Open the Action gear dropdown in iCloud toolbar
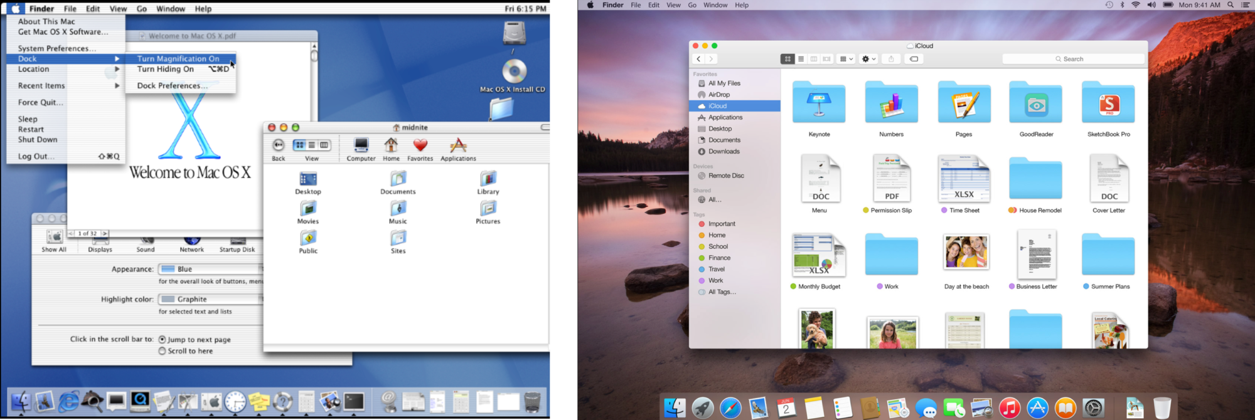Viewport: 1255px width, 420px height. (868, 59)
